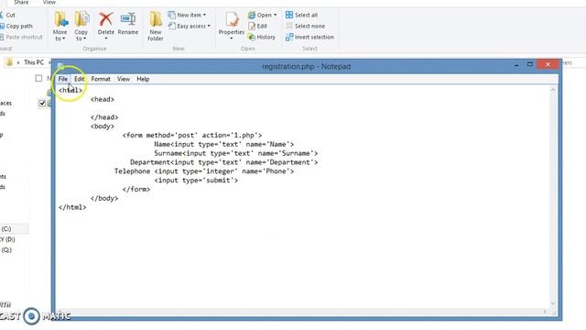The image size is (586, 330).
Task: Click the closing </body> tag text
Action: (x=104, y=198)
